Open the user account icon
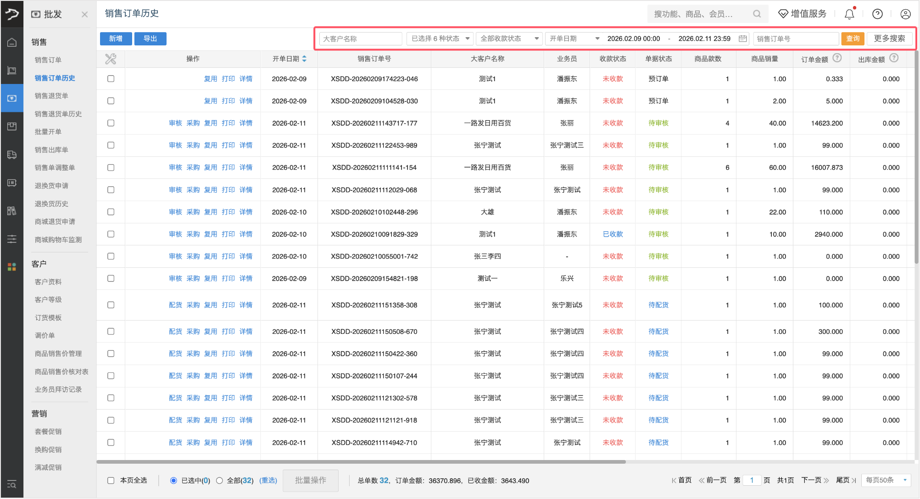This screenshot has height=499, width=920. [905, 14]
